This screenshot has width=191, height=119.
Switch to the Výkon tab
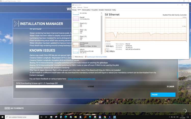coord(79,10)
